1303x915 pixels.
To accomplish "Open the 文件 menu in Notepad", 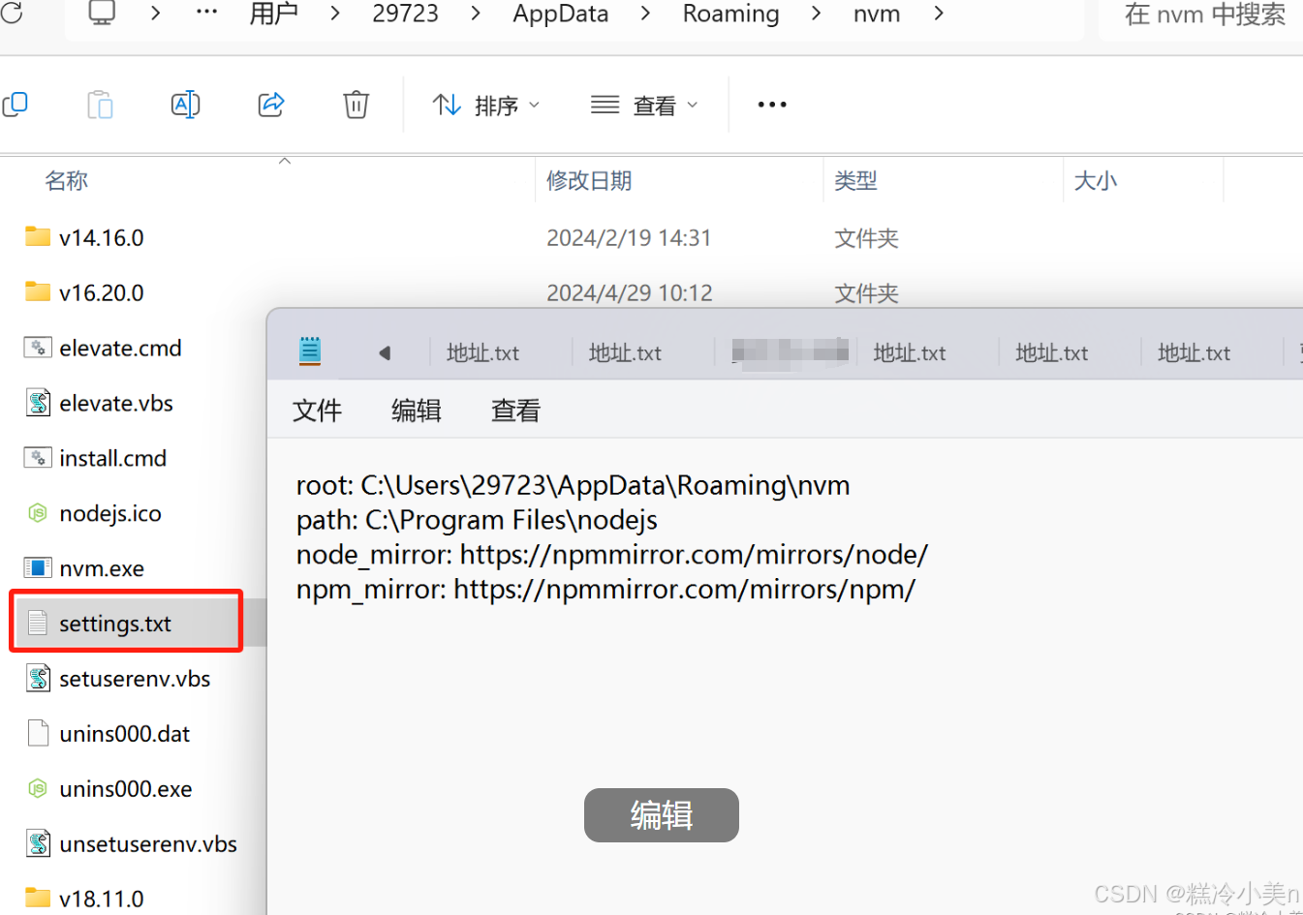I will [x=317, y=410].
